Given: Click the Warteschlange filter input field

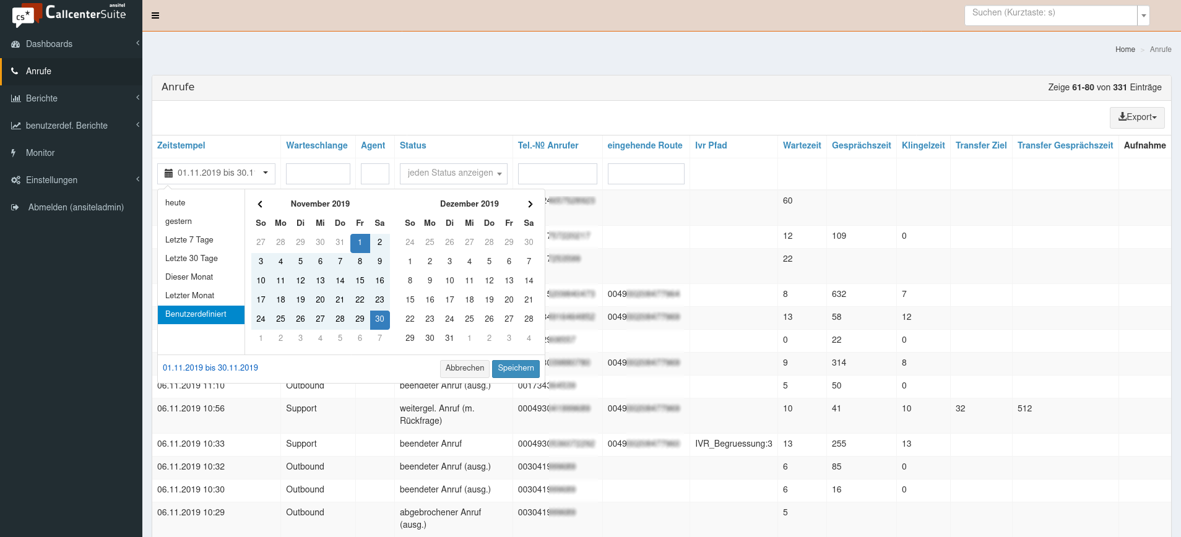Looking at the screenshot, I should pos(318,174).
